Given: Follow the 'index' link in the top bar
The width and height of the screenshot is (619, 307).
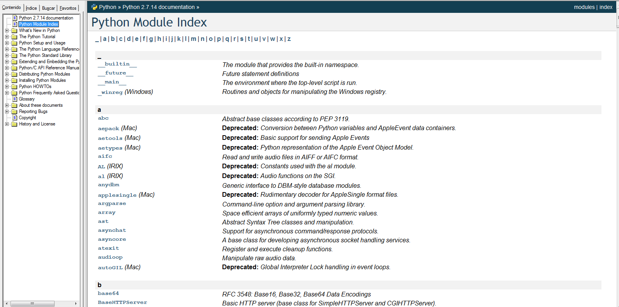Looking at the screenshot, I should click(606, 7).
